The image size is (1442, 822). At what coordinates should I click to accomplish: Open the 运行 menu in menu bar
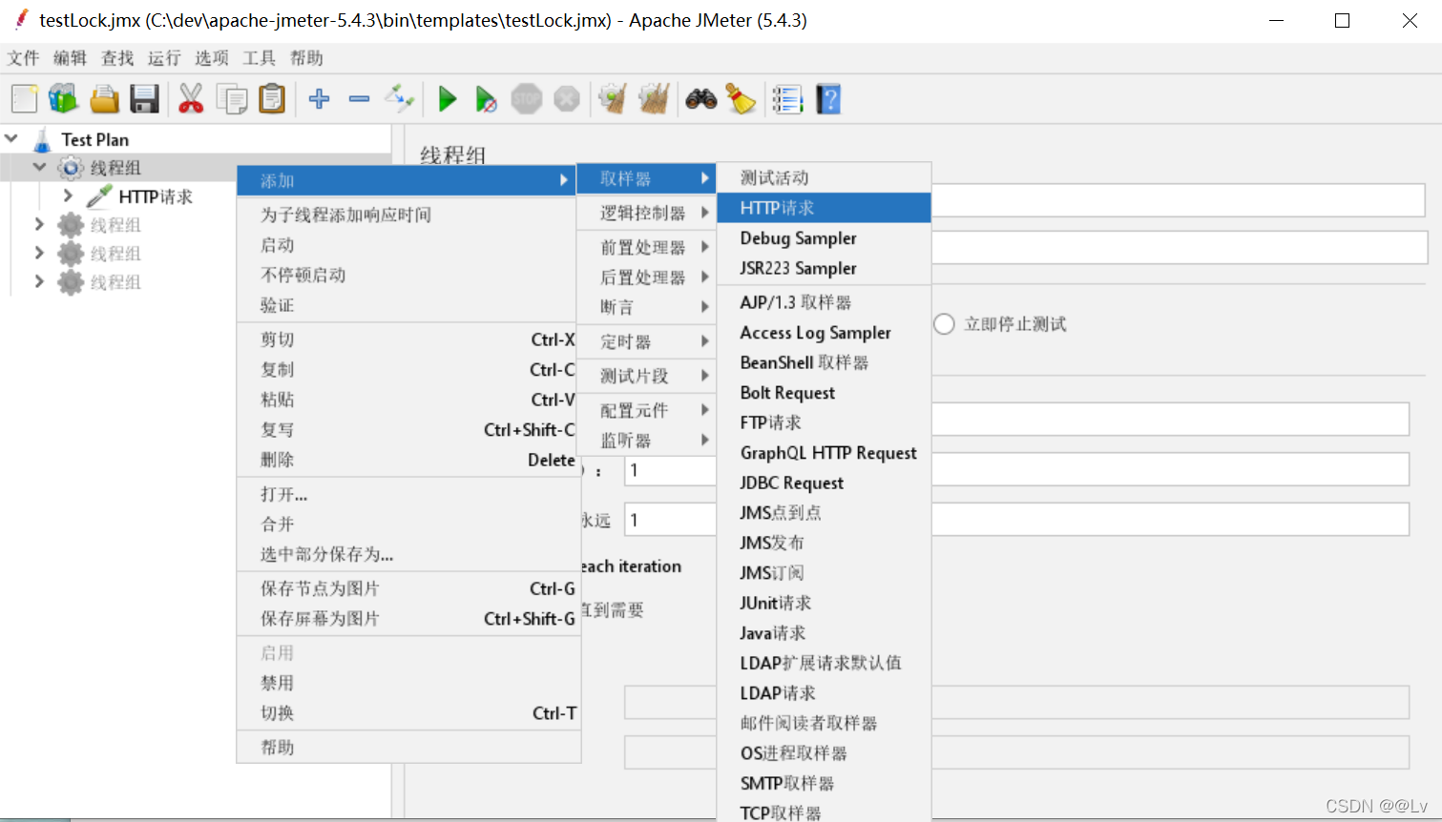[164, 58]
